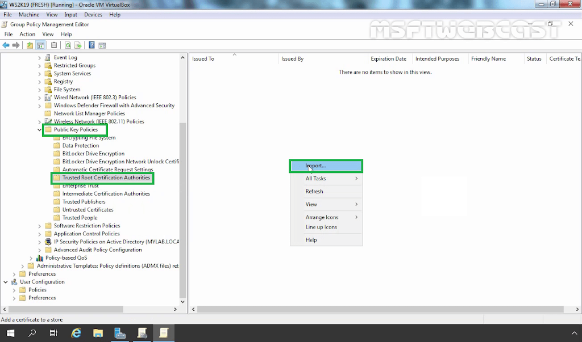Select Line up Icons in the context menu
Image resolution: width=582 pixels, height=342 pixels.
pyautogui.click(x=326, y=227)
